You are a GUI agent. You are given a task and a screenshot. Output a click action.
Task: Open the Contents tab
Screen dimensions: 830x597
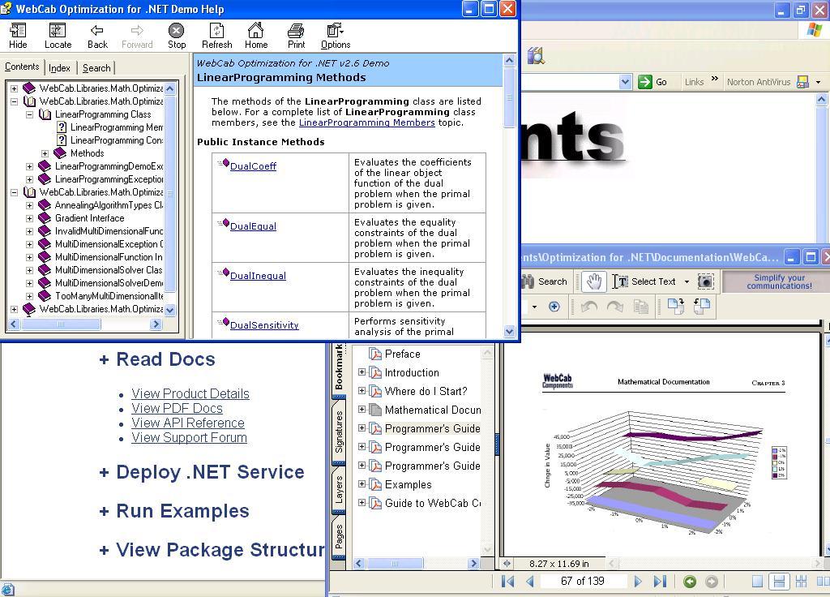click(22, 67)
